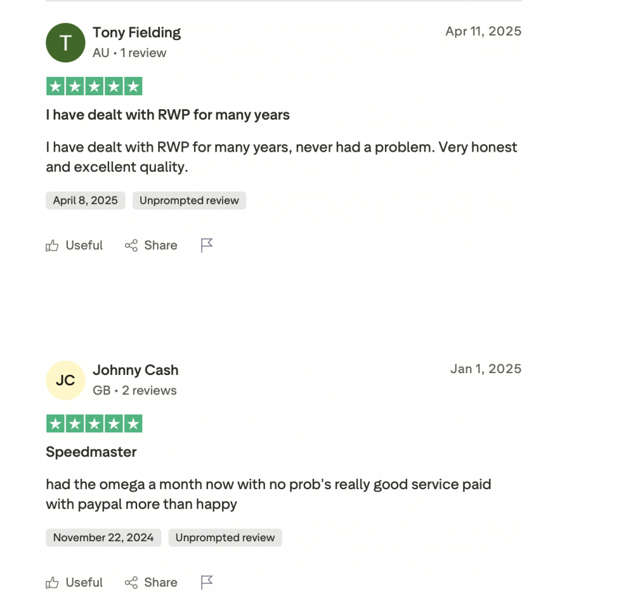Click the Apr 11, 2025 review date

point(483,32)
